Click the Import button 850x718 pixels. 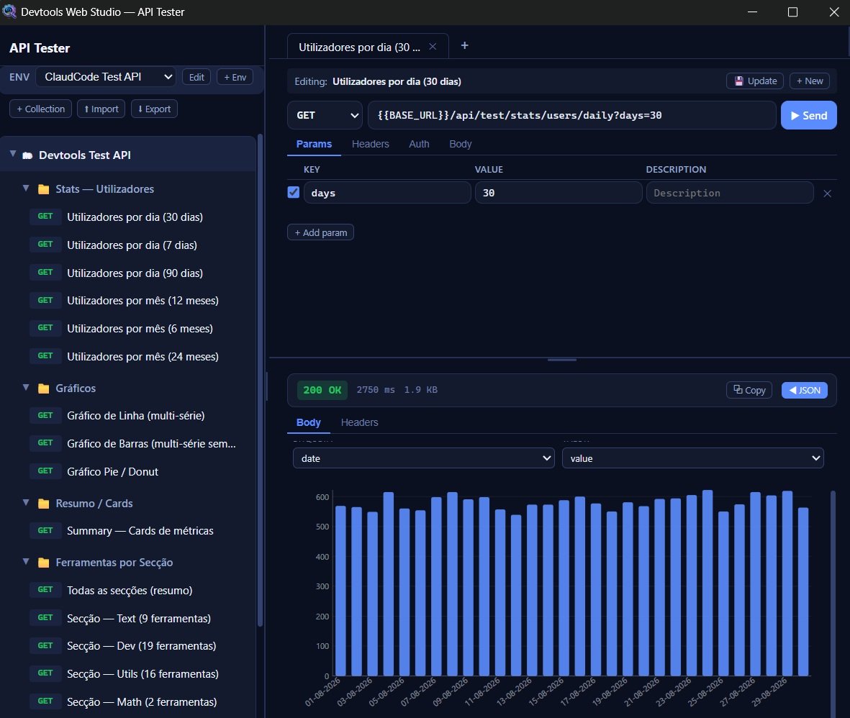101,109
